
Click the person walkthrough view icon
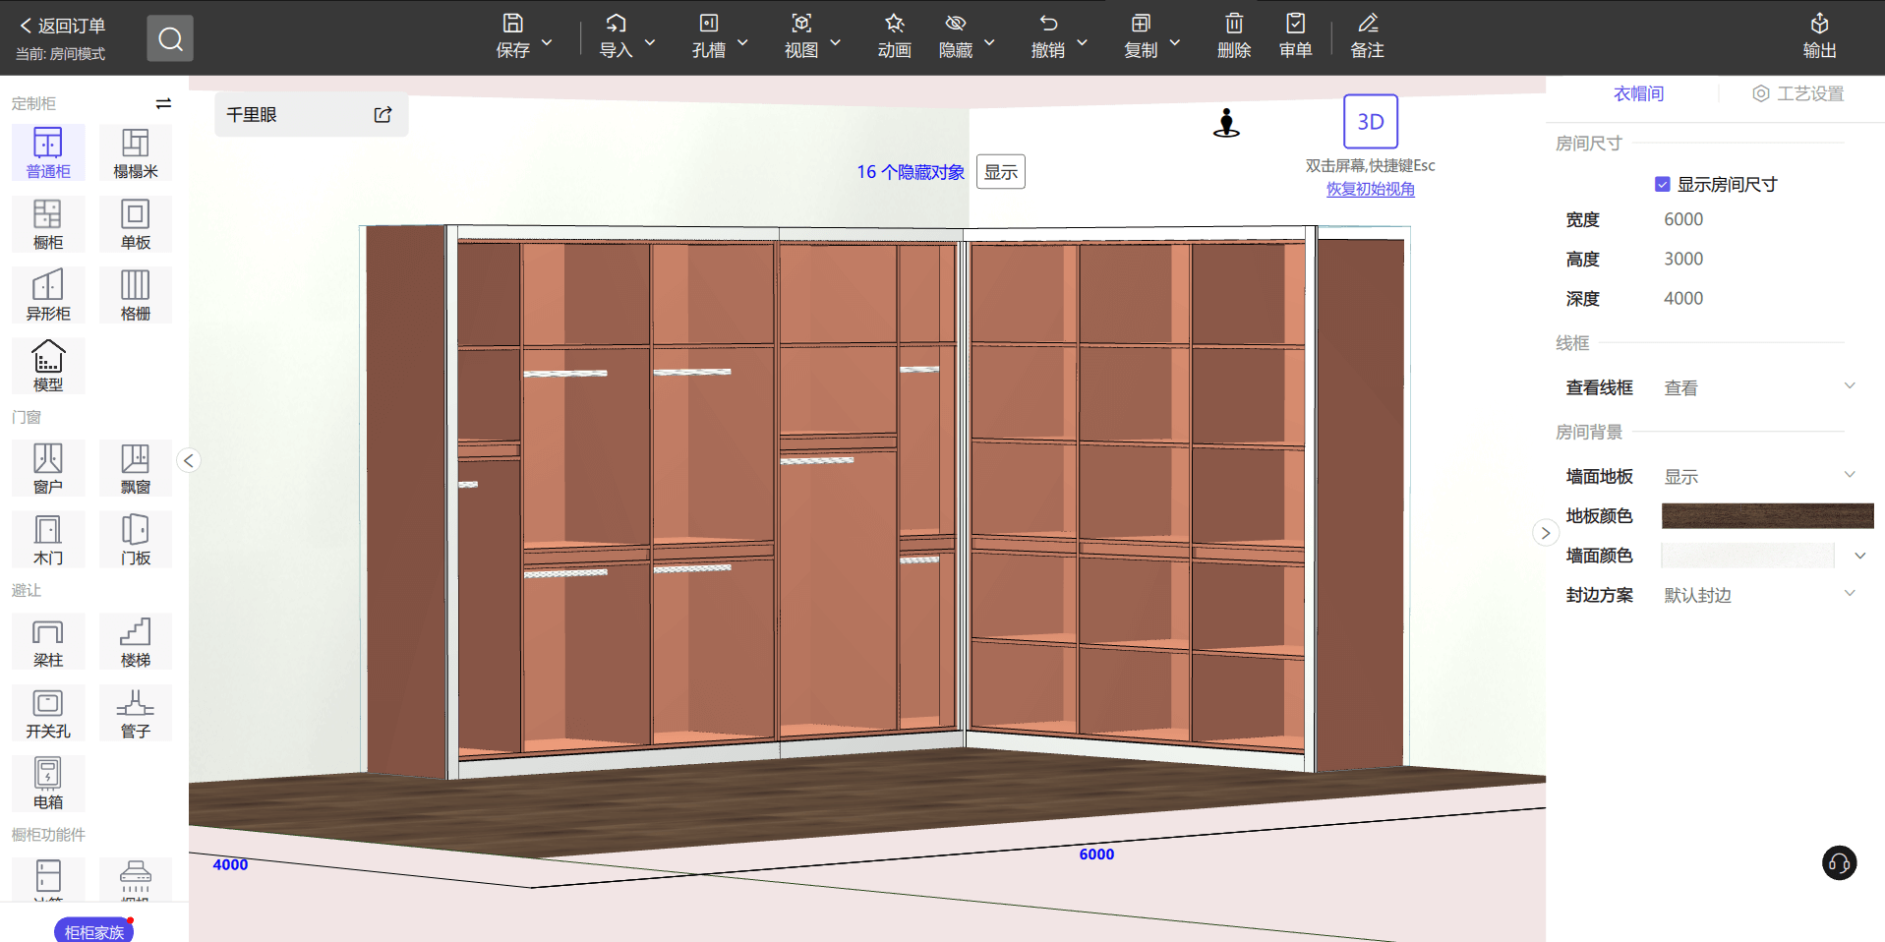(1226, 123)
